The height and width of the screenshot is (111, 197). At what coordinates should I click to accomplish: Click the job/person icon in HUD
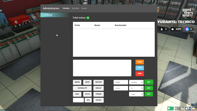162,29
